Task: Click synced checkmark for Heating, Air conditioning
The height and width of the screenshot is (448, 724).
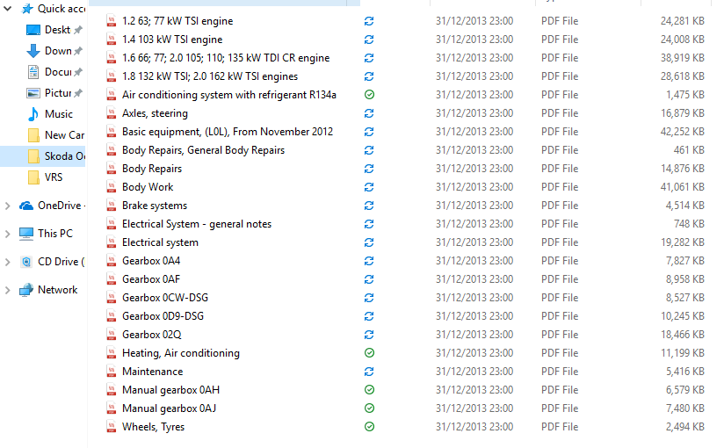Action: [x=369, y=353]
